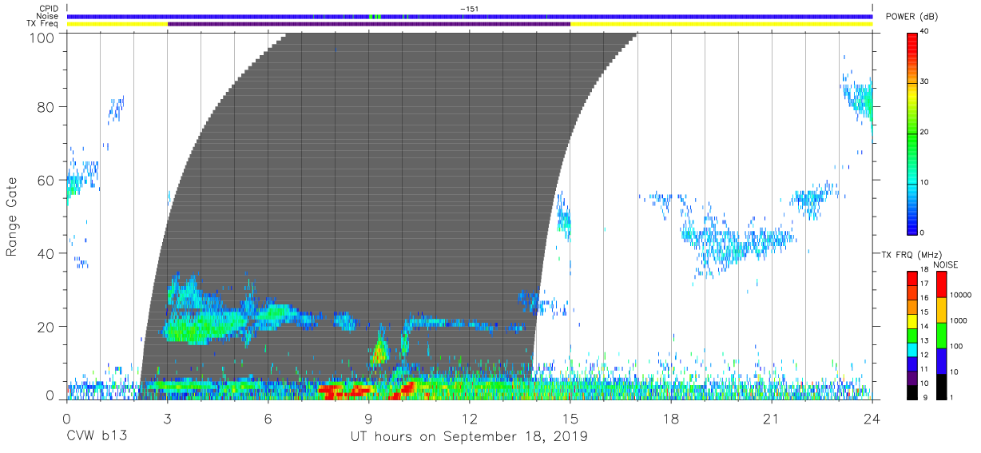Viewport: 981px width, 453px height.
Task: Select purple segment in TX FRQ colorbar
Action: pos(911,376)
